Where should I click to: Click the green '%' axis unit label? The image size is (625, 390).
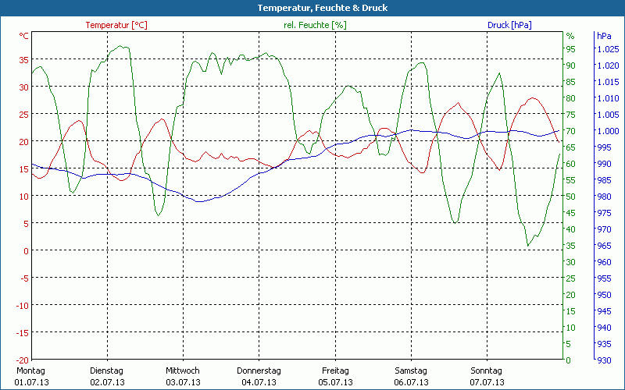click(570, 36)
